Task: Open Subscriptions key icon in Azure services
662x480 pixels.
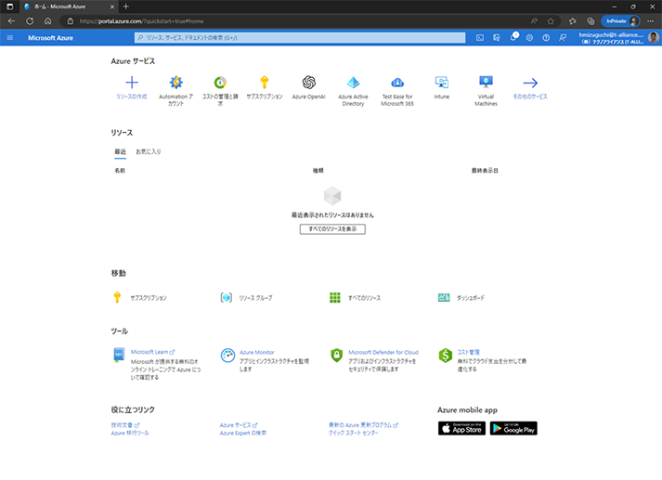Action: [x=265, y=83]
